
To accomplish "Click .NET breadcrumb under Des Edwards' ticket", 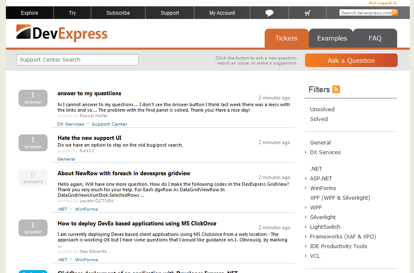I will 62,260.
